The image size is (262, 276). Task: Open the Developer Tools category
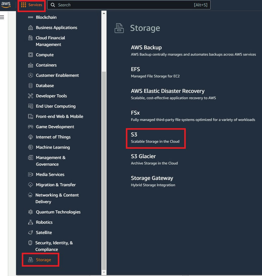pos(51,96)
